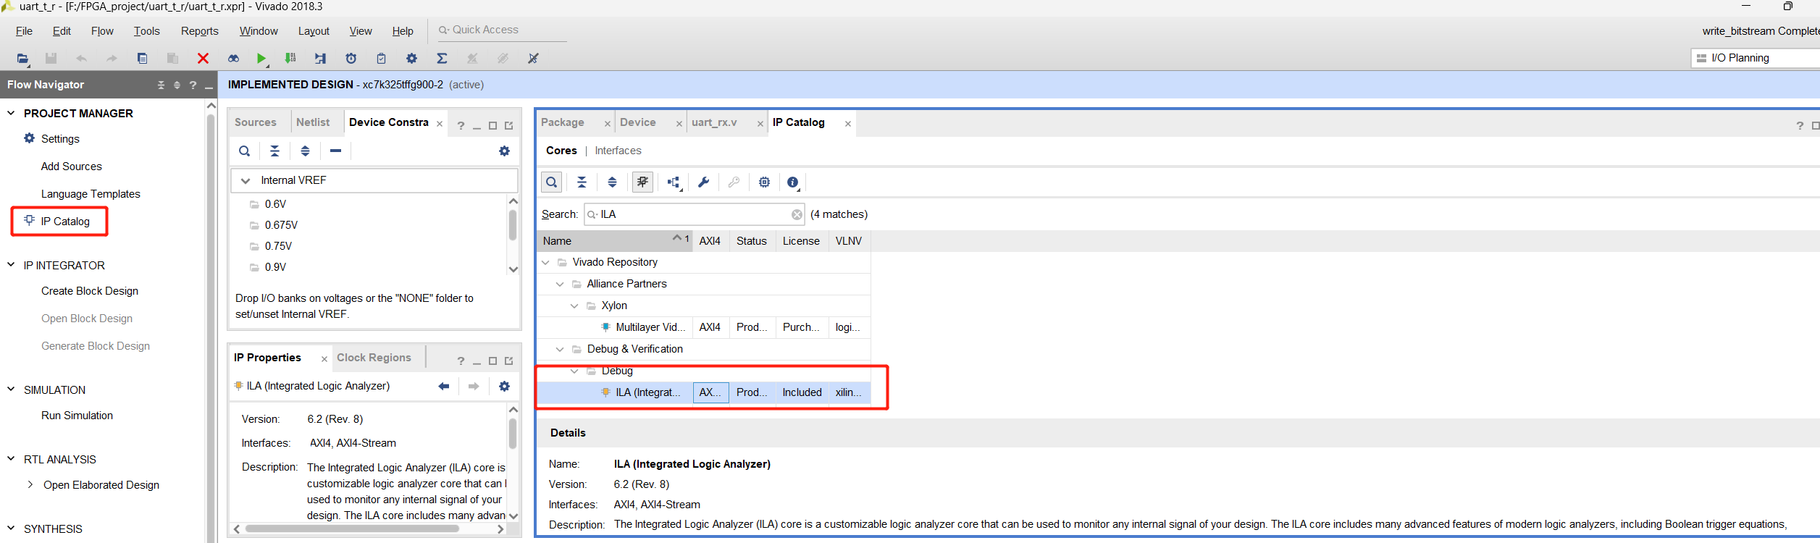The width and height of the screenshot is (1820, 543).
Task: Click in the ILA search input field
Action: point(694,215)
